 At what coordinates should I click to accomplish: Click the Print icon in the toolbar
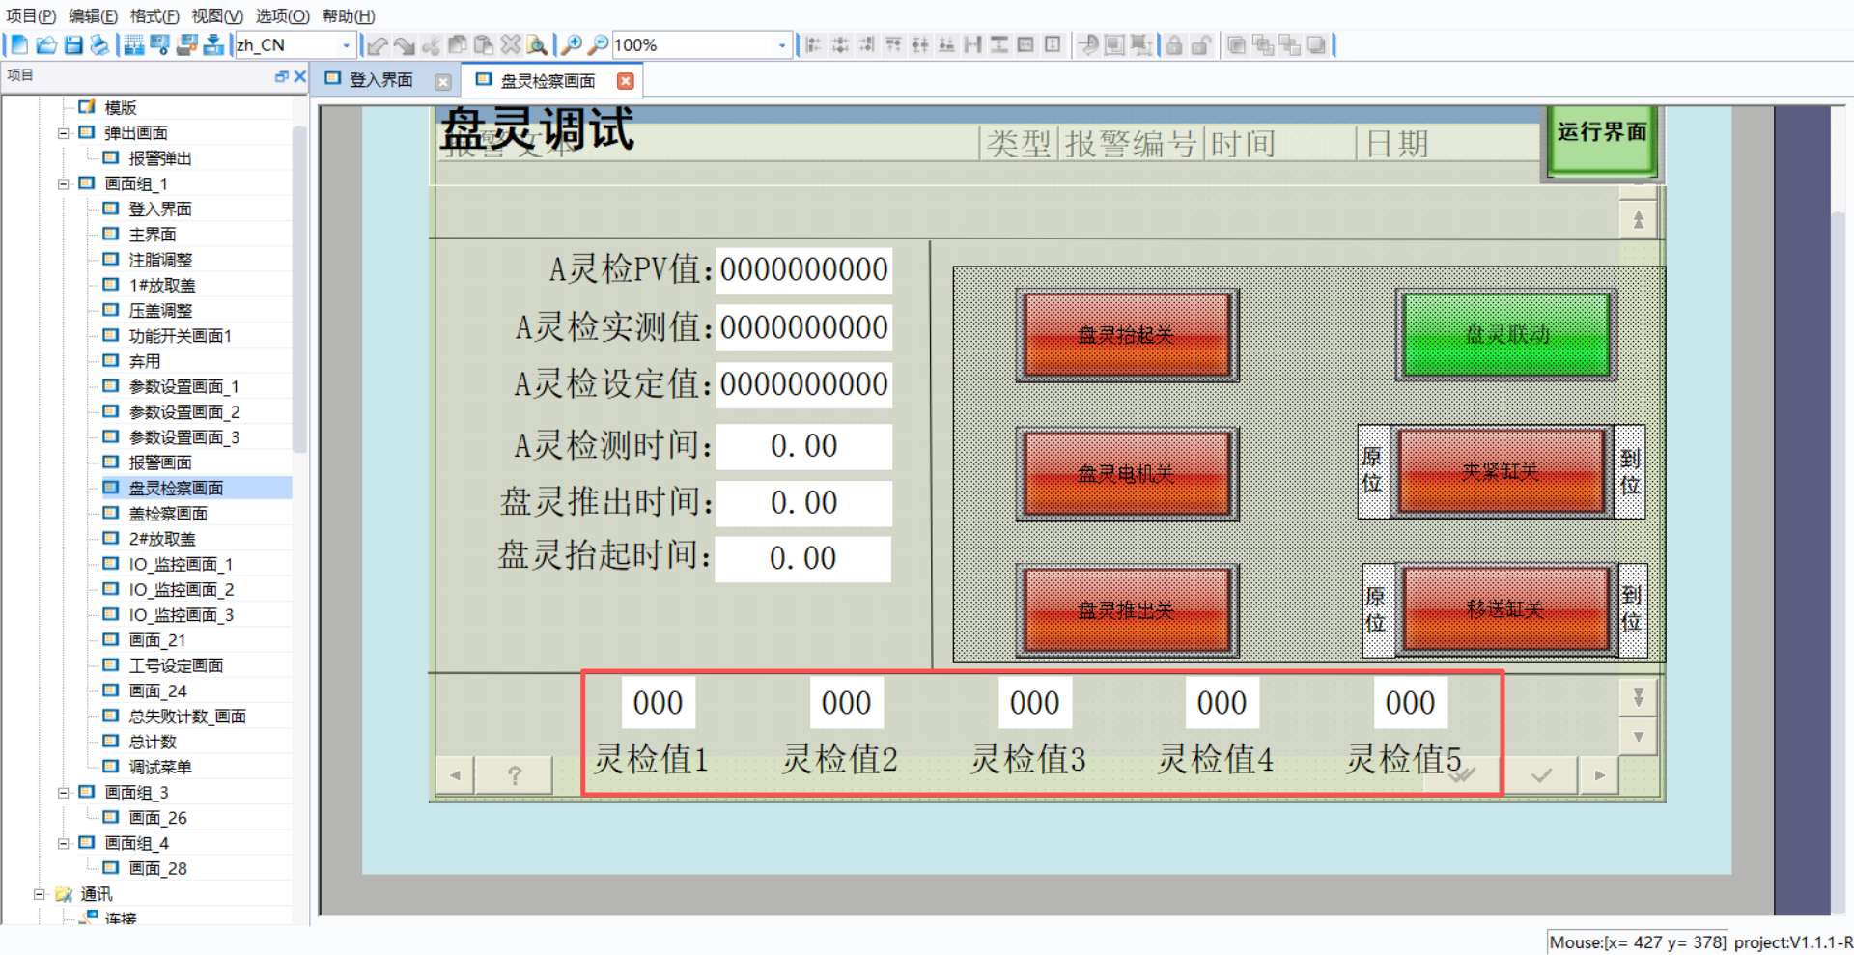coord(99,44)
